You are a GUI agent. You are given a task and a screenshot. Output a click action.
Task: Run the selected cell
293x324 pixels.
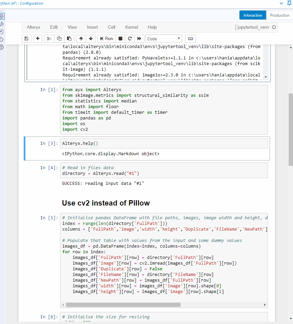(x=106, y=39)
